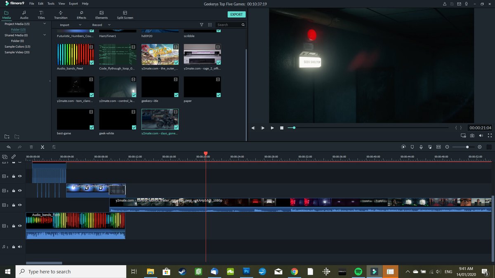Click the Redo arrow in timeline toolbar

19,147
